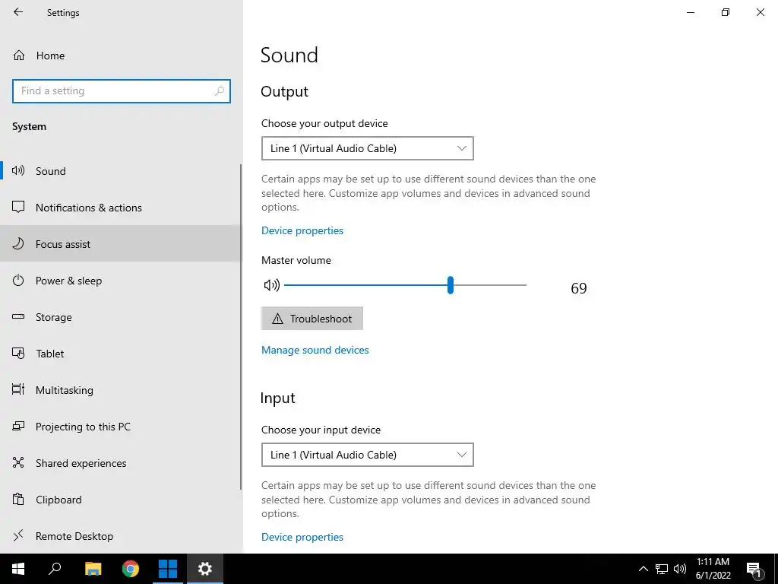The width and height of the screenshot is (778, 584).
Task: Click the sidebar vertical scrollbar
Action: point(241,327)
